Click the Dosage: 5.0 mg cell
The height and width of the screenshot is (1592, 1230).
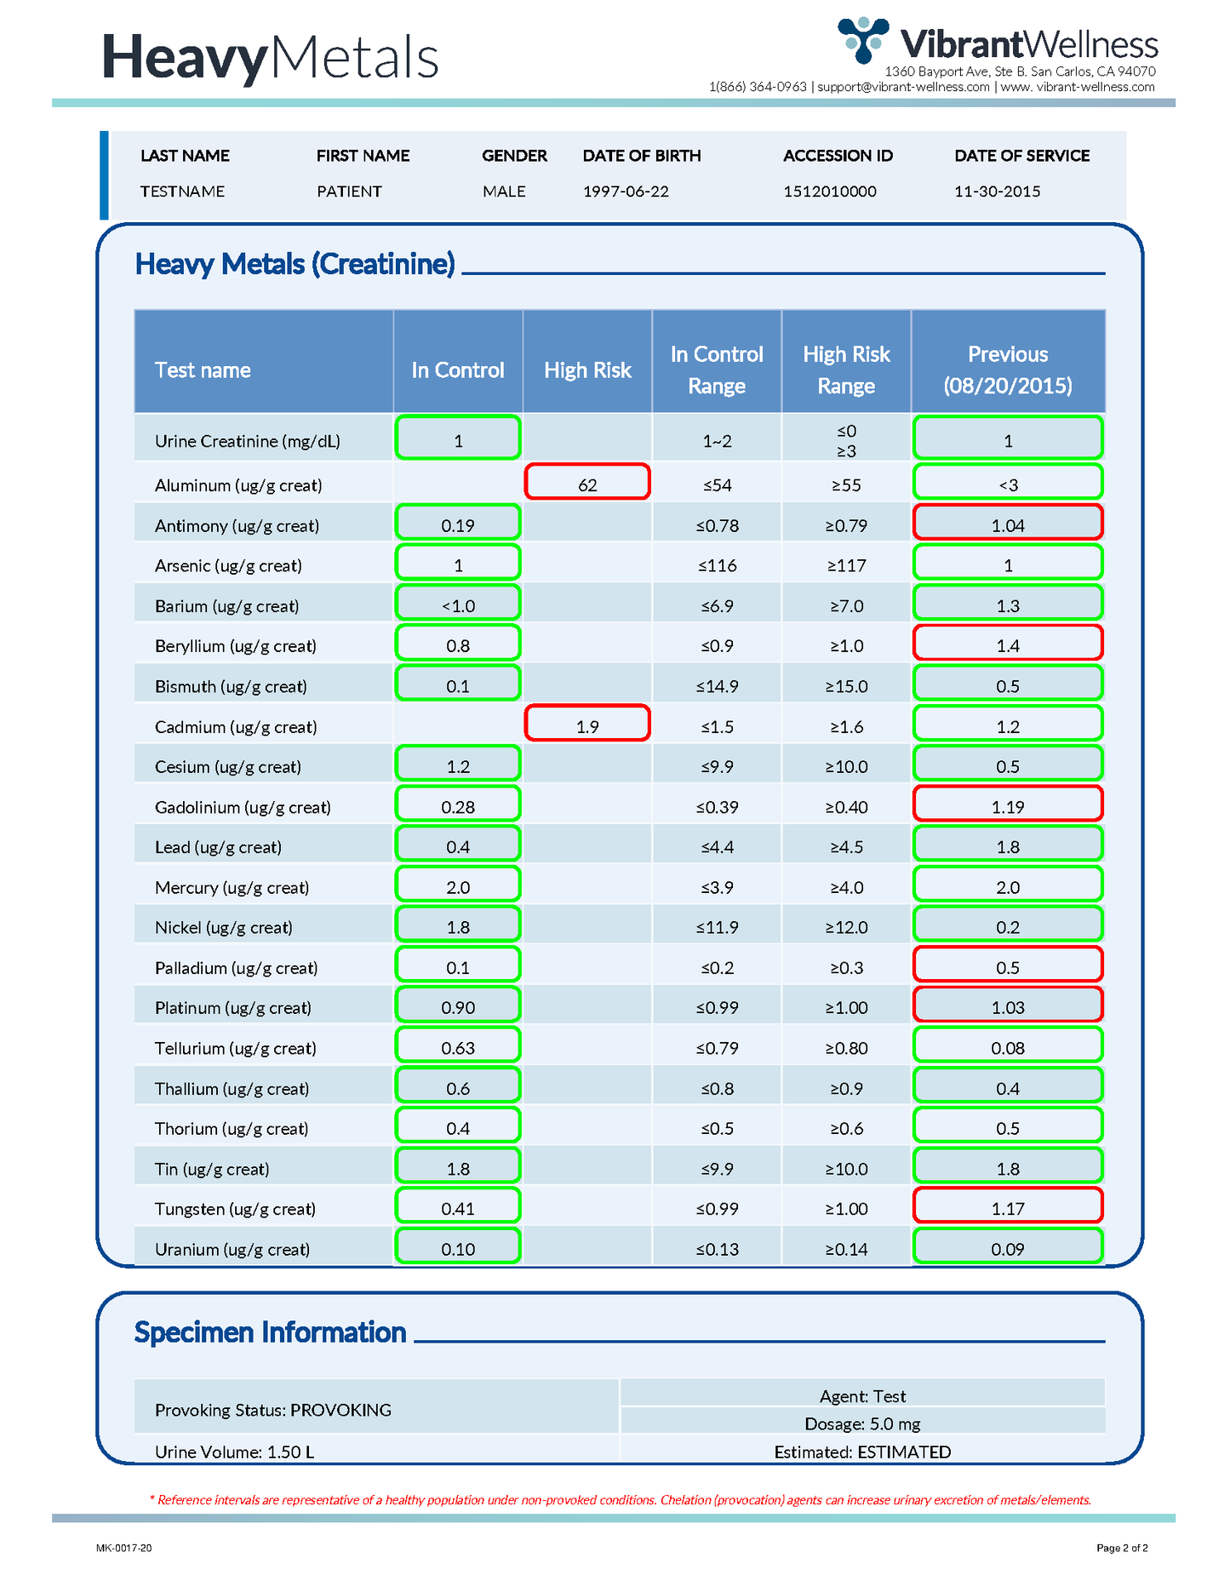tap(863, 1423)
